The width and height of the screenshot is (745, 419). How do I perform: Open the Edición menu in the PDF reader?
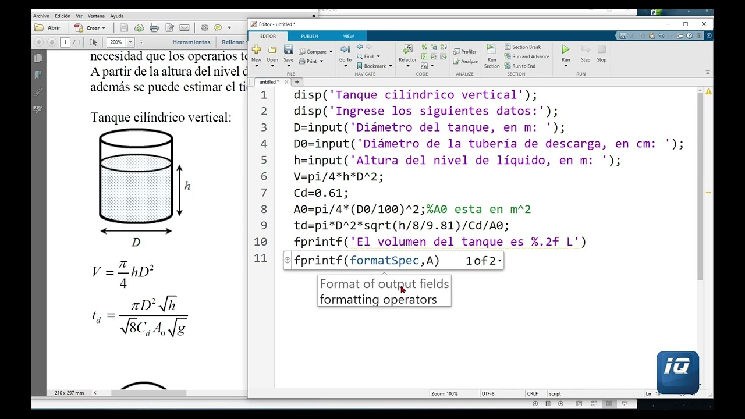point(62,16)
